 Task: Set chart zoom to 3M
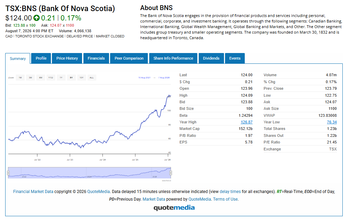pyautogui.click(x=30, y=78)
